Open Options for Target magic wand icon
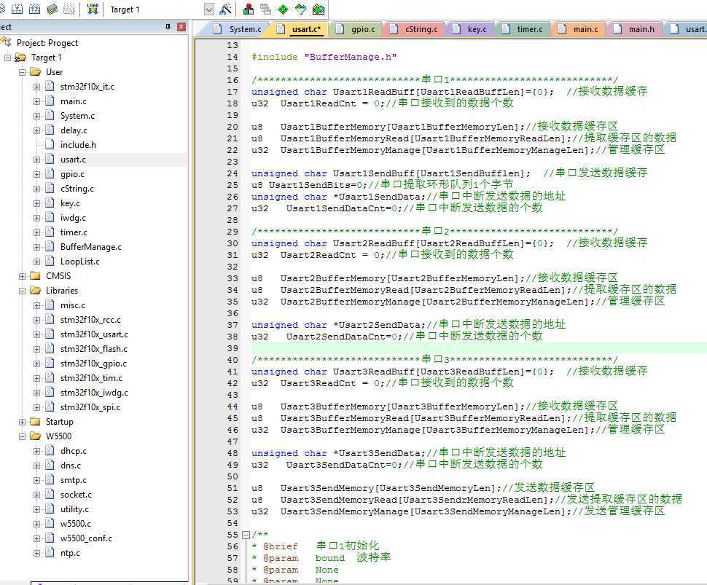The height and width of the screenshot is (585, 707). pos(225,9)
